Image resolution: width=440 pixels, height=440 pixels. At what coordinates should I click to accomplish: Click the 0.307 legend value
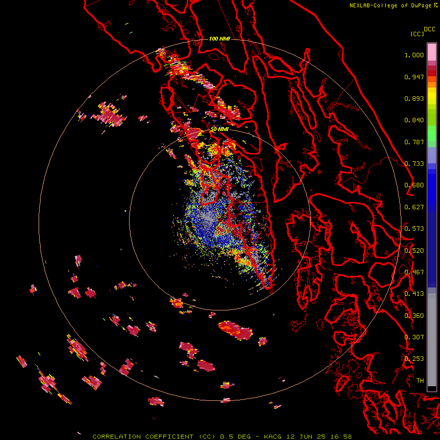(414, 337)
